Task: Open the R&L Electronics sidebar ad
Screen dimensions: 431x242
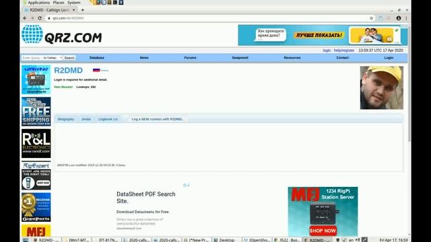Action: point(36,143)
